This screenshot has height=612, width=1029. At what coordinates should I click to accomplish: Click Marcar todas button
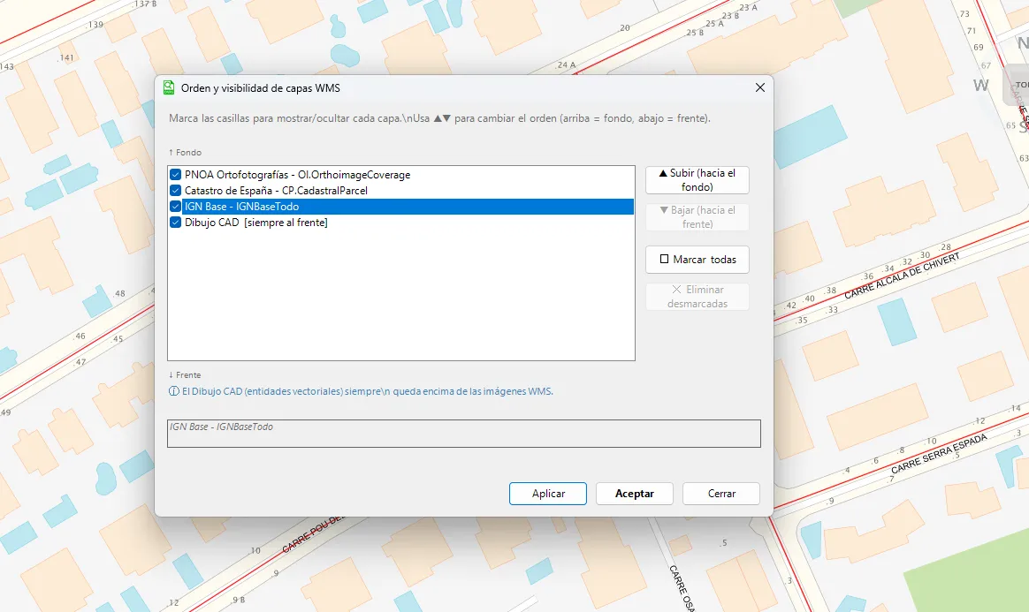[x=697, y=260]
